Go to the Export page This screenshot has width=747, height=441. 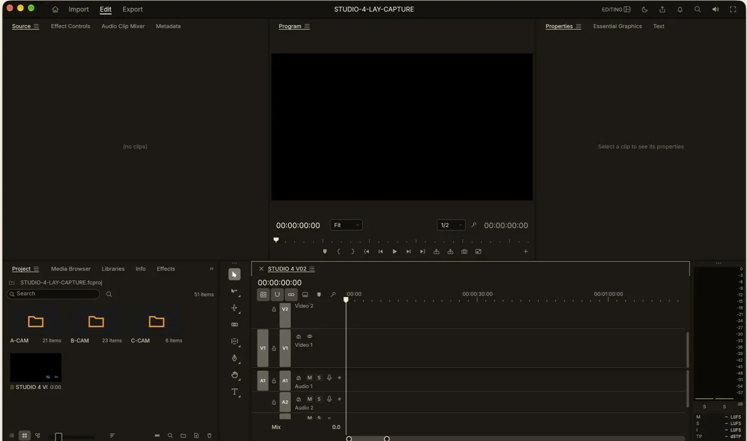pyautogui.click(x=132, y=9)
